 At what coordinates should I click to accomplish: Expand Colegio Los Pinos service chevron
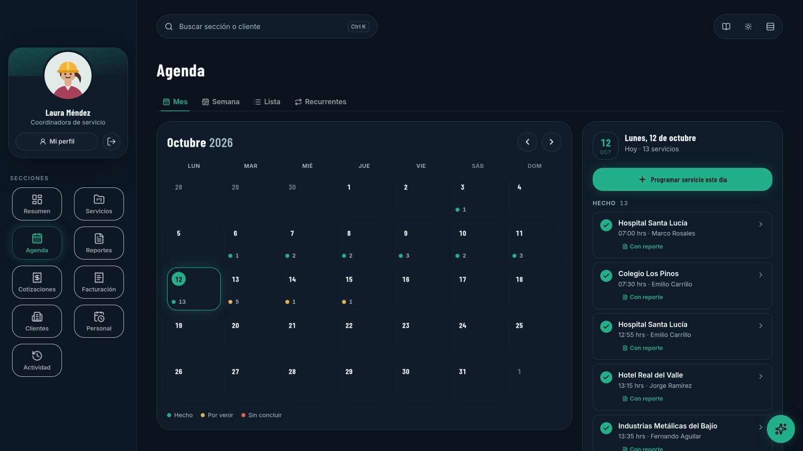pyautogui.click(x=761, y=275)
